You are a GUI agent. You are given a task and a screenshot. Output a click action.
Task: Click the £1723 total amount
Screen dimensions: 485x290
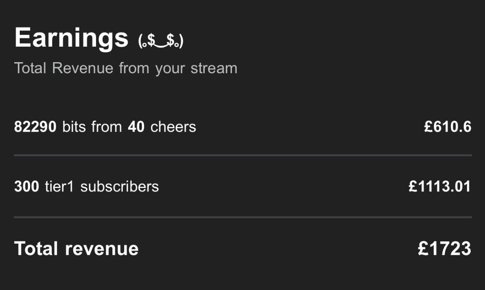pyautogui.click(x=444, y=248)
